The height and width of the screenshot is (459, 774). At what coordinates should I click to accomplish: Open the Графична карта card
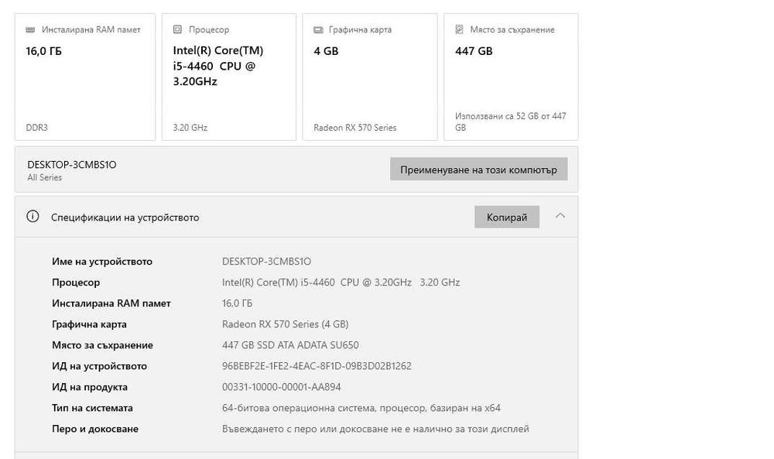pyautogui.click(x=370, y=77)
